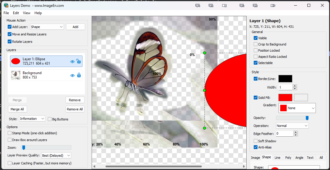330x170 pixels.
Task: Switch to the Line tab
Action: pos(277,158)
